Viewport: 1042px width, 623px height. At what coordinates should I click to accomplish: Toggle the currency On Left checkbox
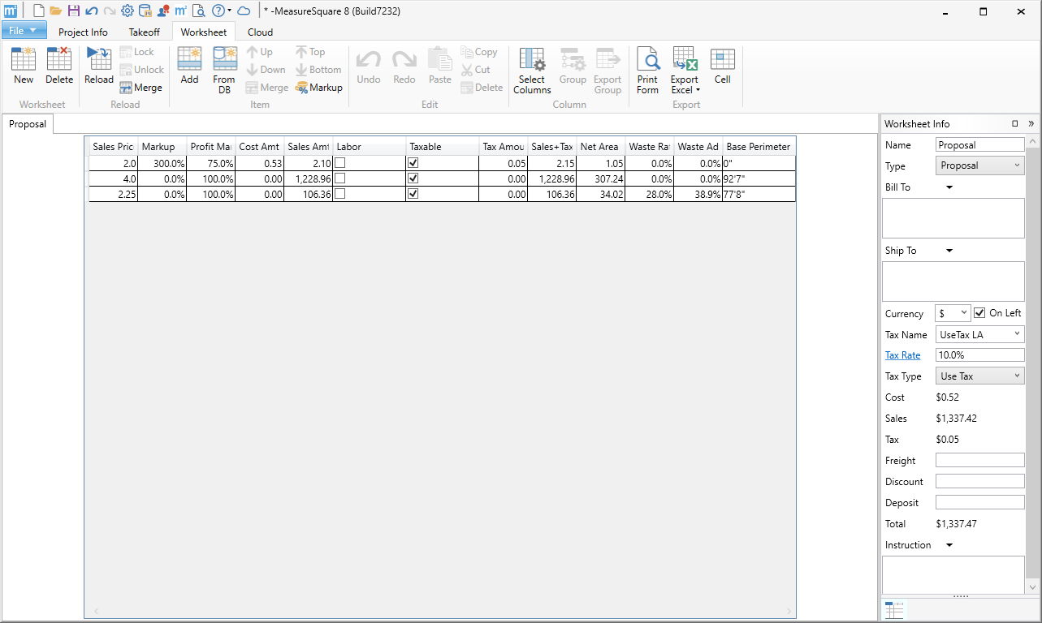coord(979,313)
